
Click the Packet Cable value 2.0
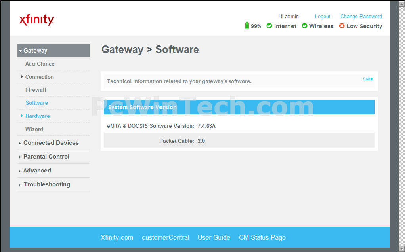click(x=201, y=141)
